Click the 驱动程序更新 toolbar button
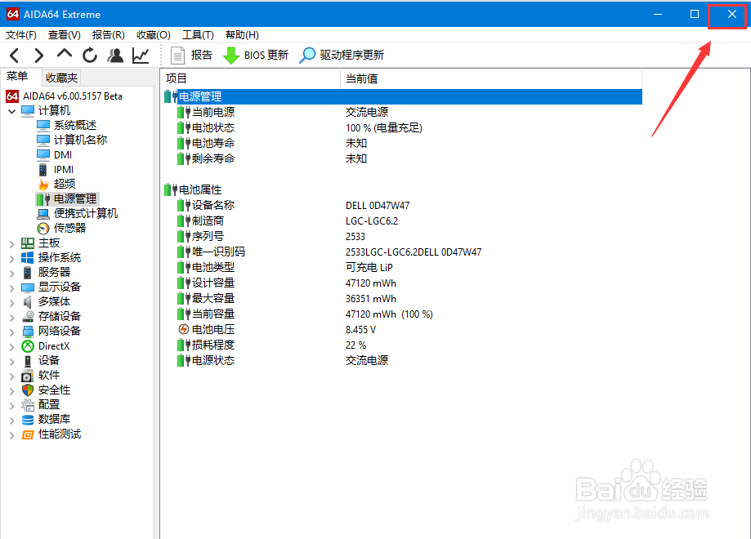Screen dimensions: 751x539 (342, 56)
